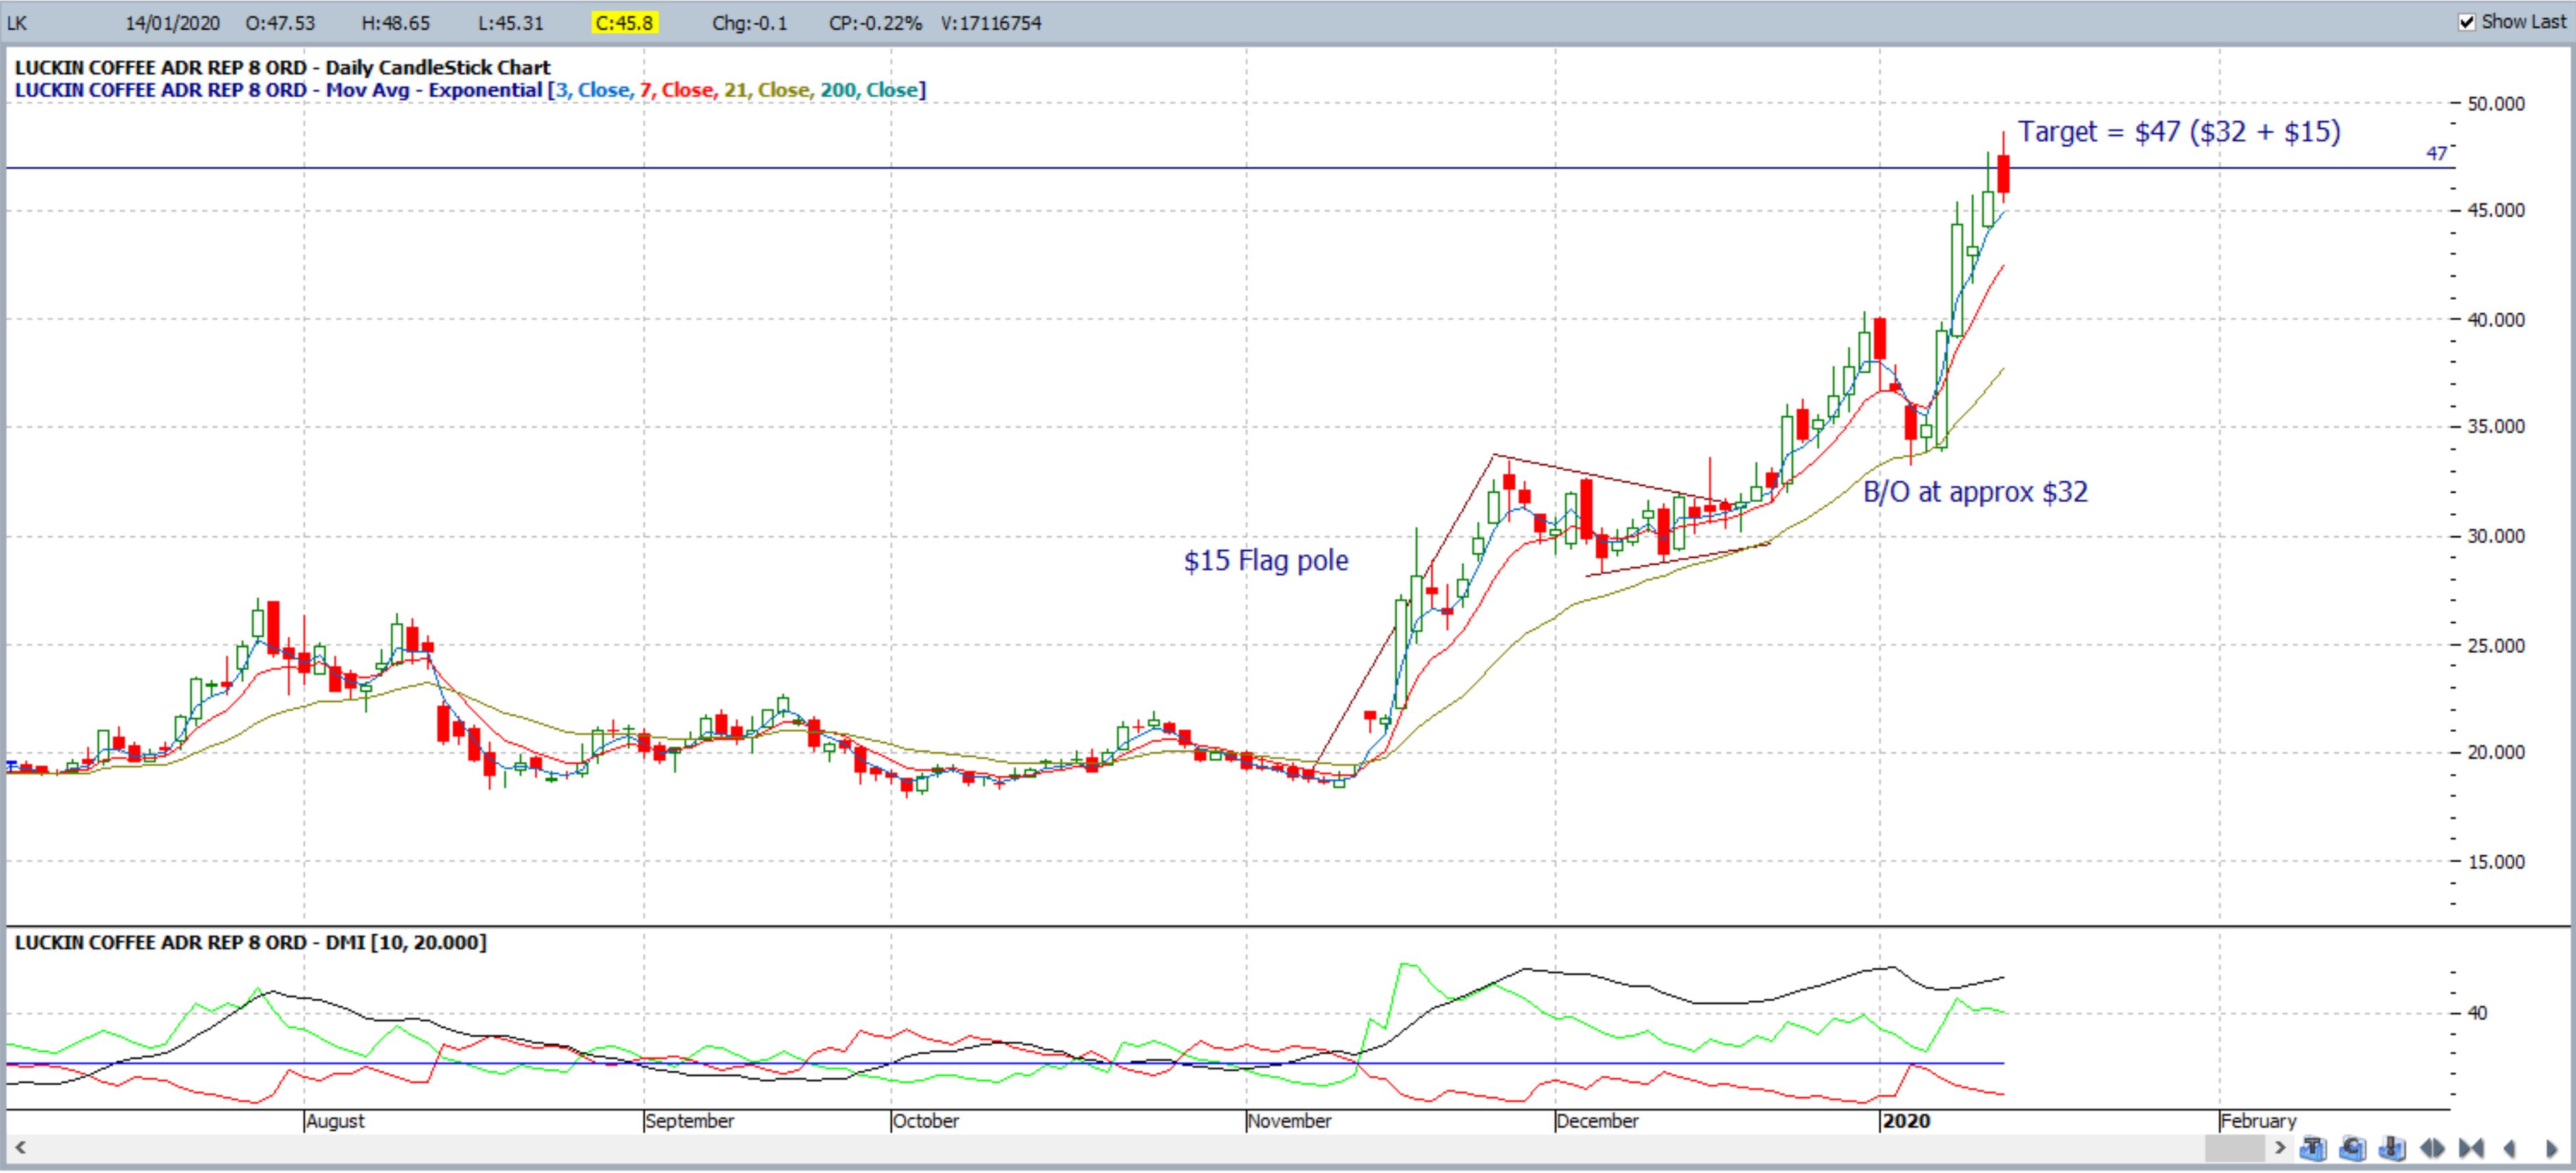
Task: Click the Chg:-0.1 value in header
Action: coord(750,23)
